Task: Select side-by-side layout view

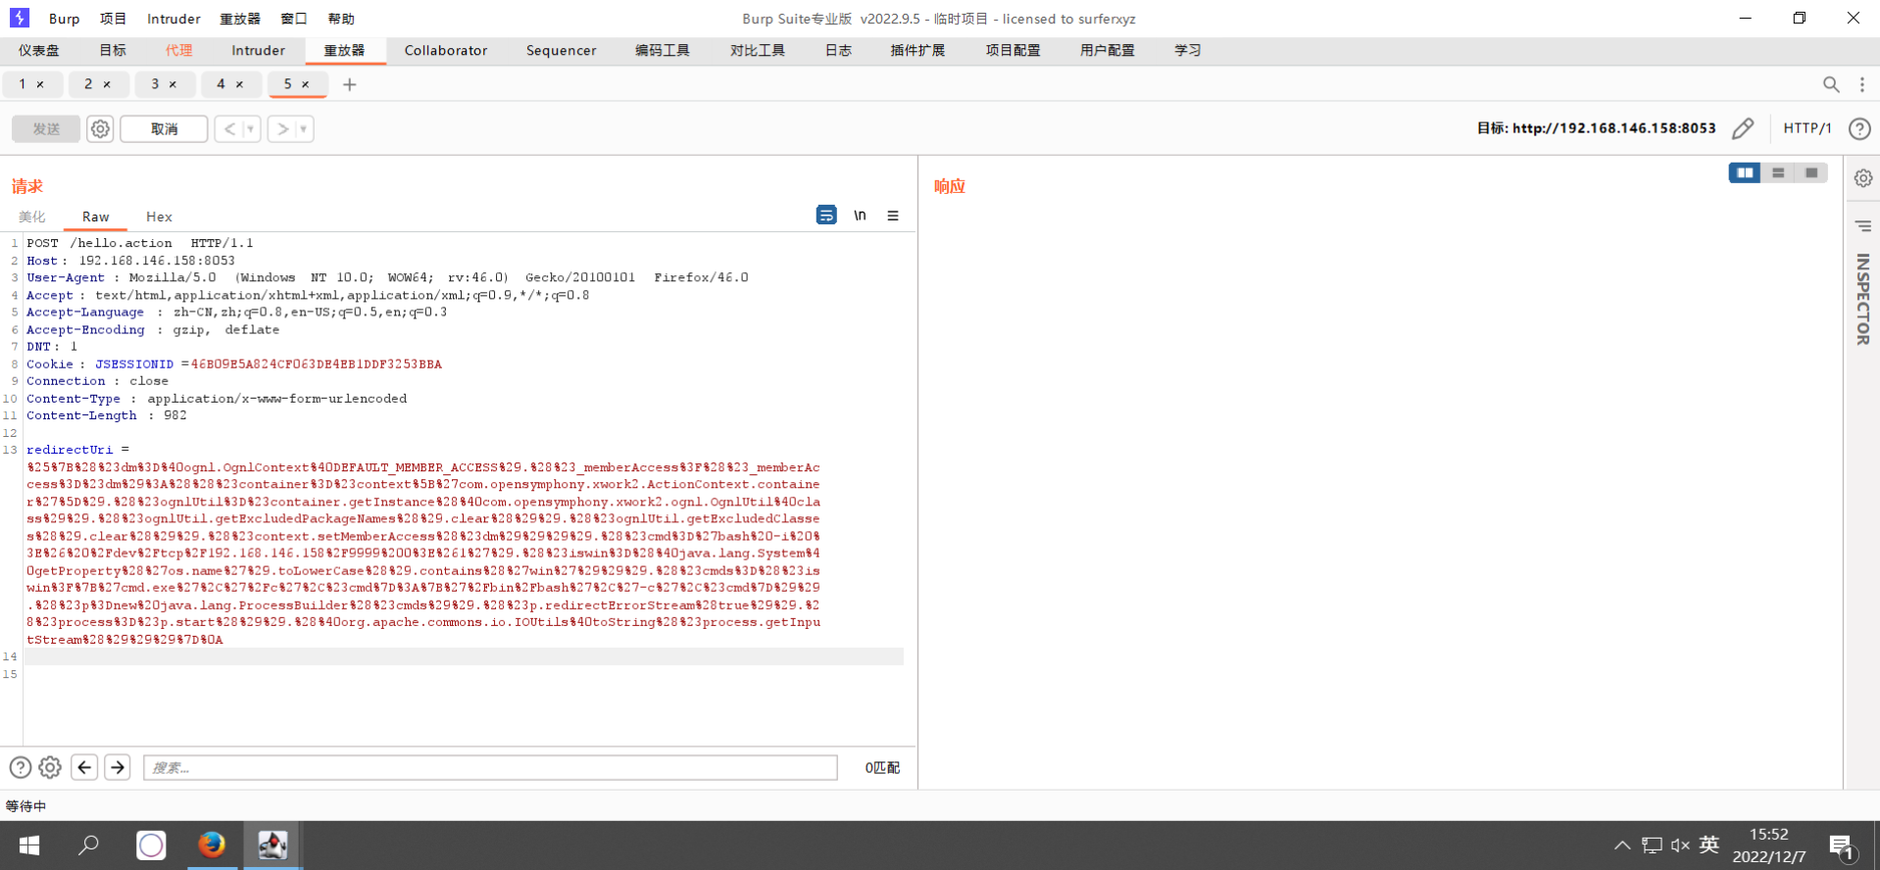Action: [1745, 172]
